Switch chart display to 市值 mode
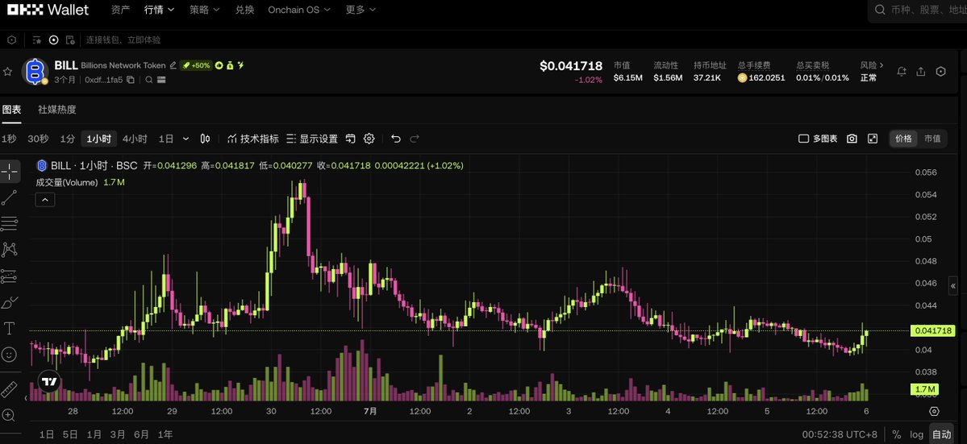Image resolution: width=967 pixels, height=444 pixels. point(932,139)
